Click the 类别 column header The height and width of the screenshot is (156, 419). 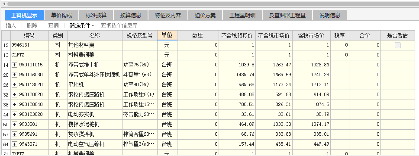[x=58, y=35]
